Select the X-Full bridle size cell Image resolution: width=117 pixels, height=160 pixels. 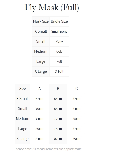coord(59,71)
